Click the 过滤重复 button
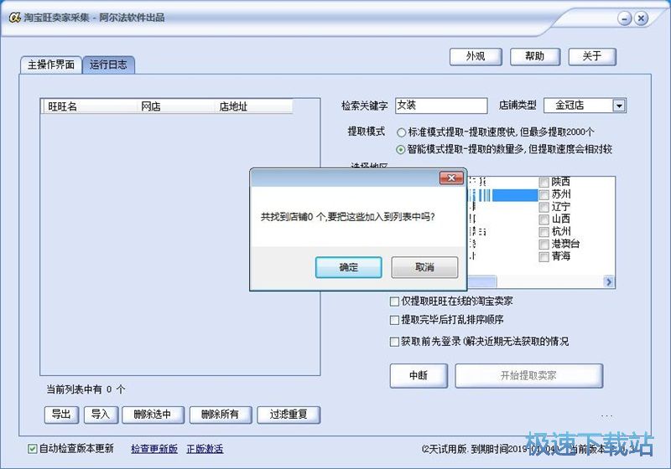Viewport: 671px width, 469px height. point(289,415)
